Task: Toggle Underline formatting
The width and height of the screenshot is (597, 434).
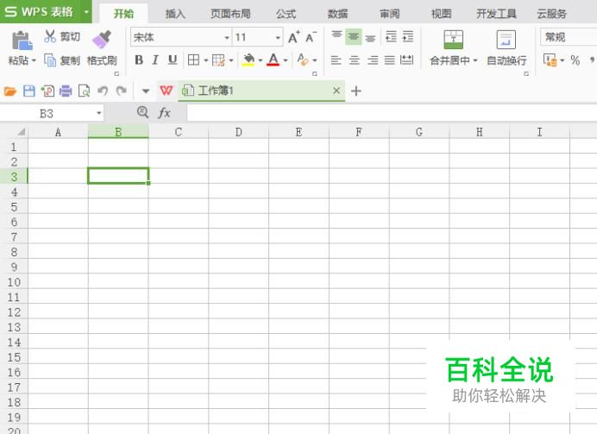Action: coord(173,60)
